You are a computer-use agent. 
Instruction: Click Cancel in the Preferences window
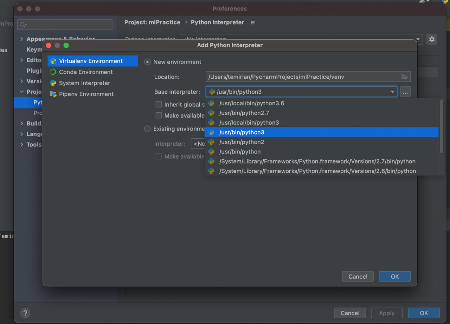350,313
